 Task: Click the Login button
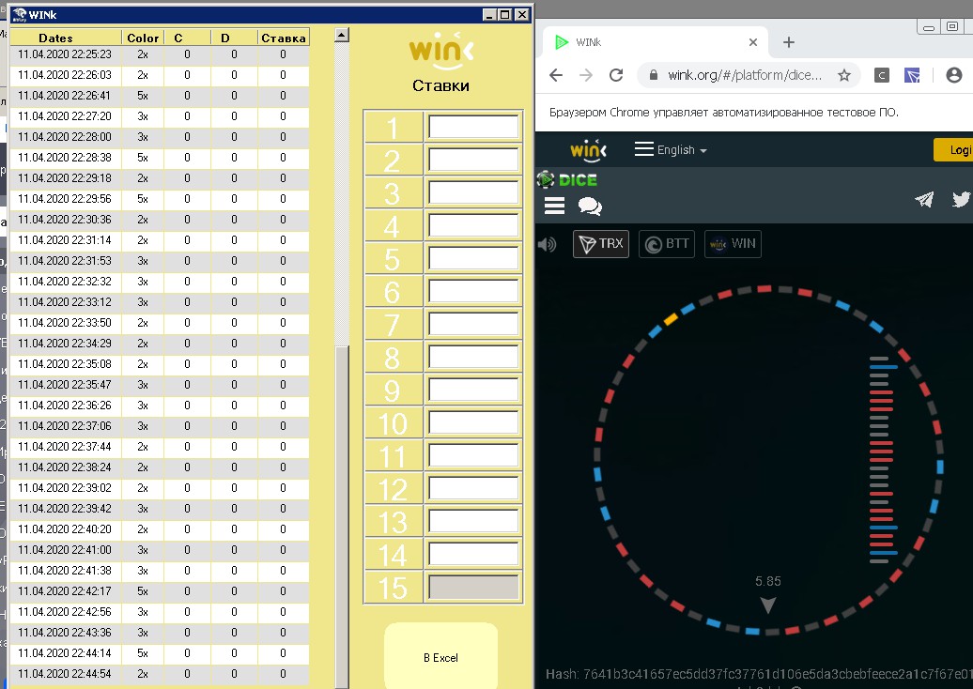coord(954,150)
